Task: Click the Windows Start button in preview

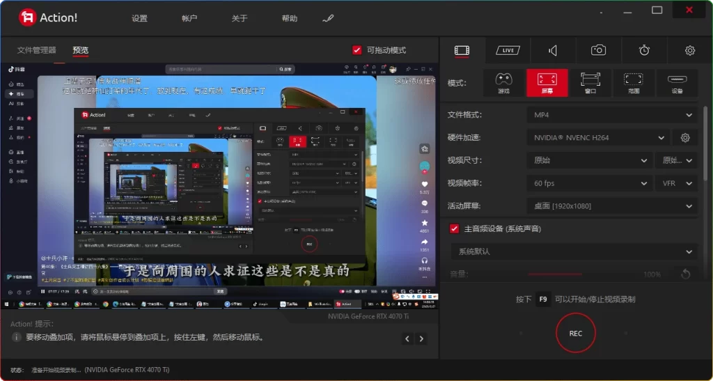Action: (x=6, y=304)
